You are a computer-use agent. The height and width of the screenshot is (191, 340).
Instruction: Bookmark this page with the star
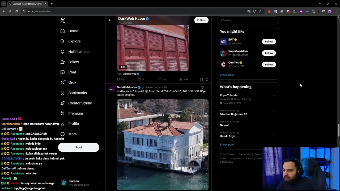tap(260, 11)
